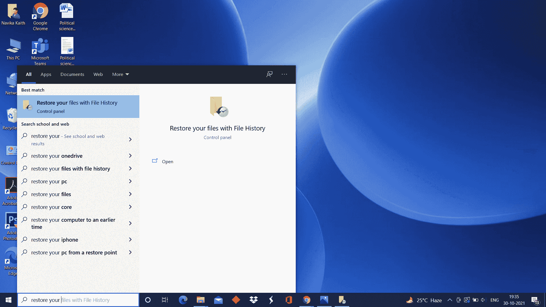Click the Microsoft Edge taskbar icon

pos(183,300)
